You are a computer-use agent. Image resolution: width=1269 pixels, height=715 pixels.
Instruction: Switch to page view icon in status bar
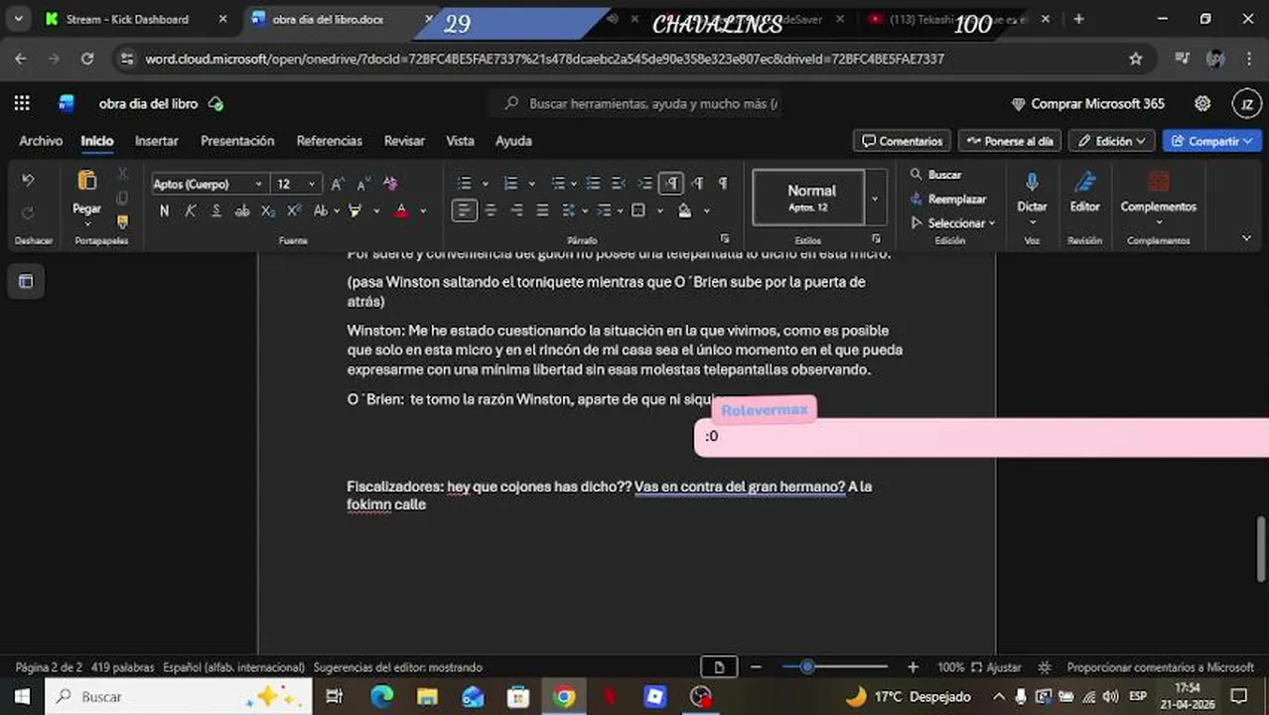[719, 667]
